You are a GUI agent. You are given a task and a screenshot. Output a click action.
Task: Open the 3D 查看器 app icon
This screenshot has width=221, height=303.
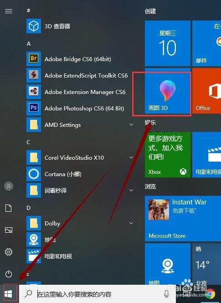click(34, 26)
